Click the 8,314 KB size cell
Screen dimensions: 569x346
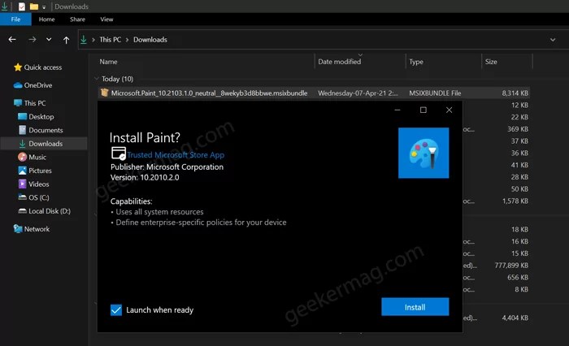(x=515, y=93)
